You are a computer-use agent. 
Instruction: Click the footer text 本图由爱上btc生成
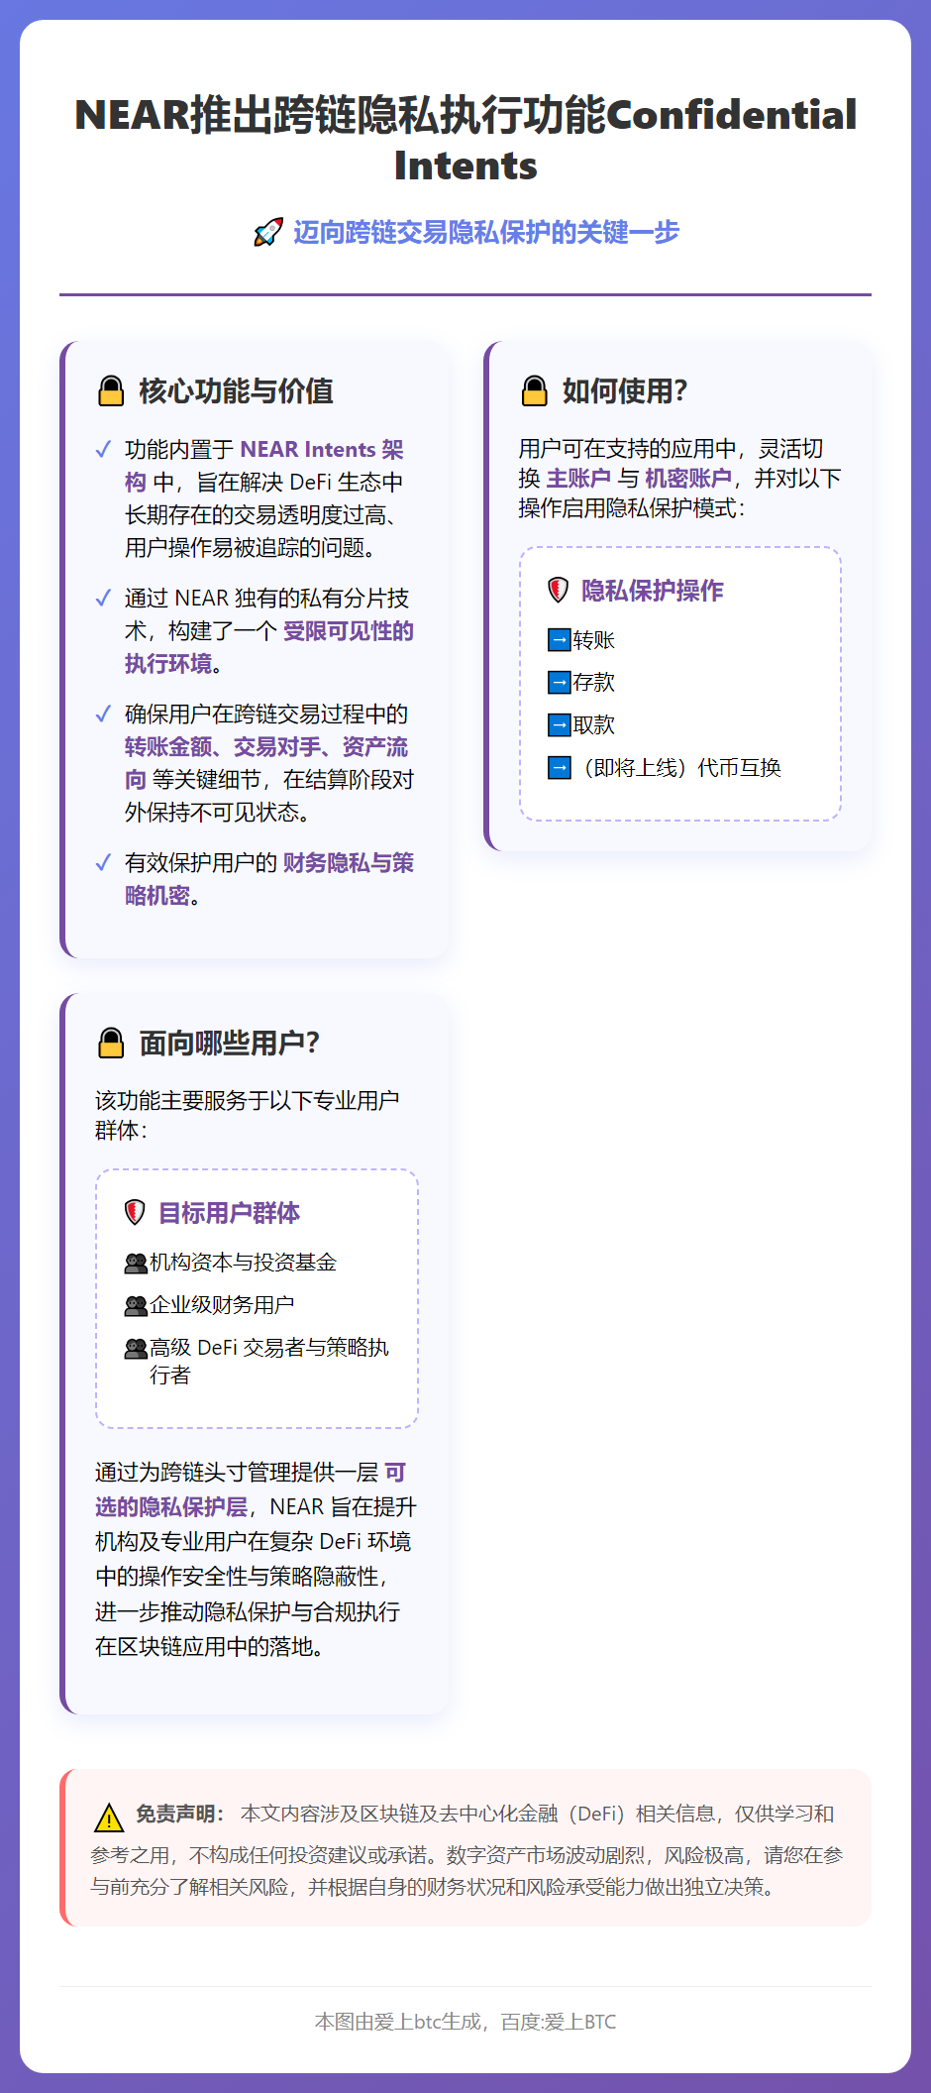[x=398, y=2022]
